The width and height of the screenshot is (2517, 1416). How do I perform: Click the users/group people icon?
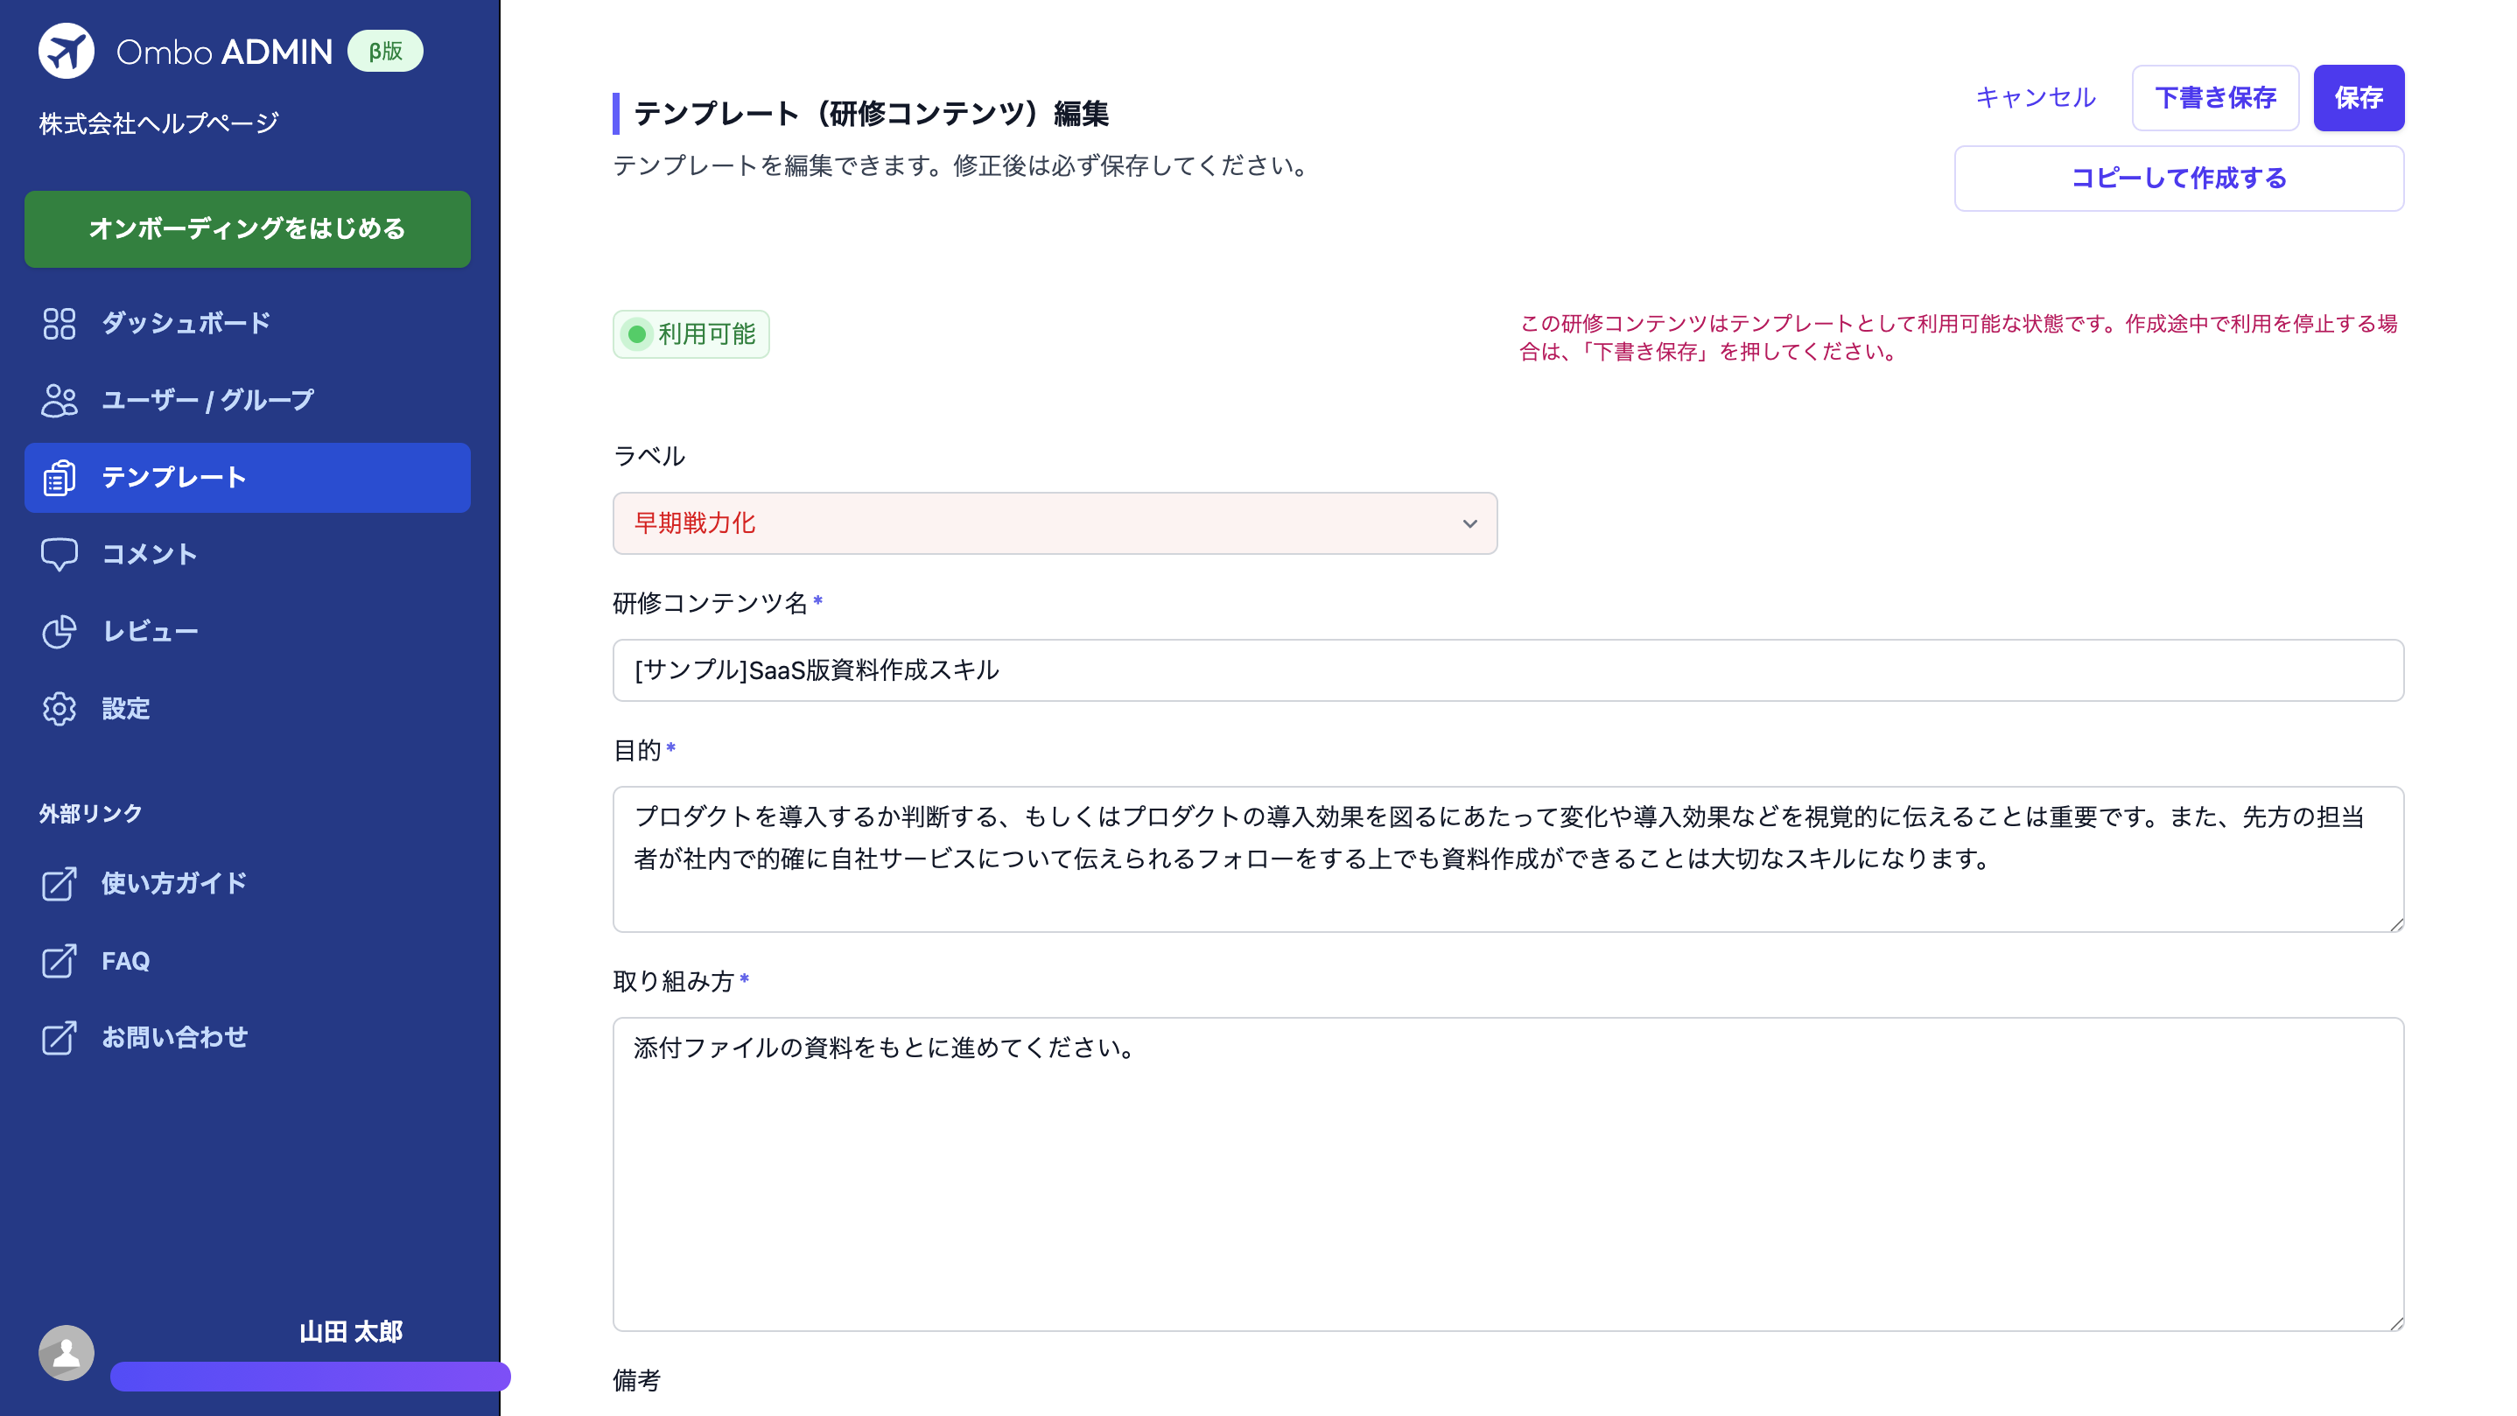pyautogui.click(x=59, y=401)
